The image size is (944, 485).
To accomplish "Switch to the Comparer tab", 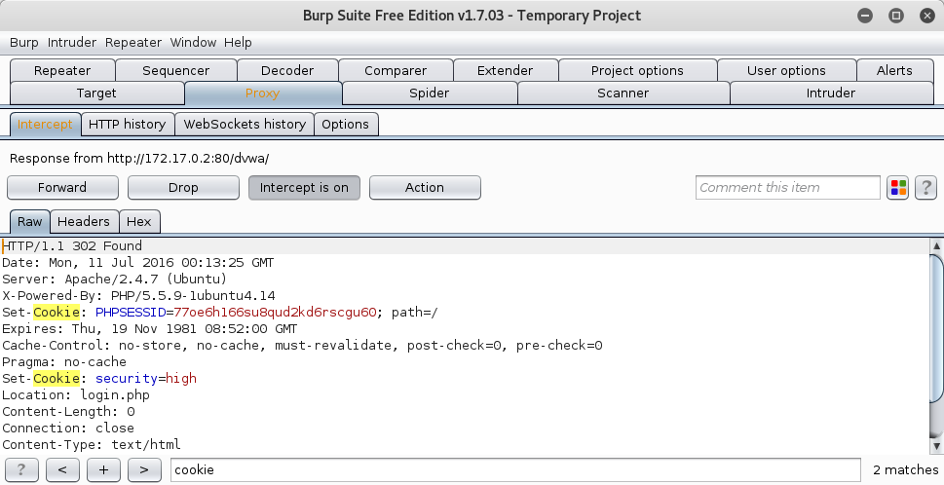I will [396, 70].
